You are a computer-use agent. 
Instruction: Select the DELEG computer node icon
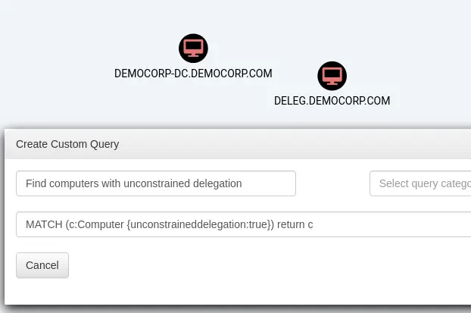332,76
